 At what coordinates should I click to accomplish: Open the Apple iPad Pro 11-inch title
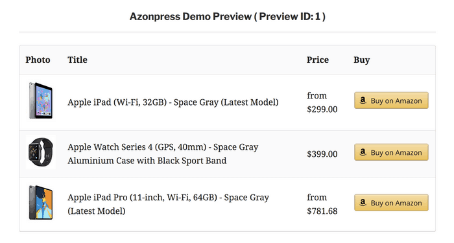pyautogui.click(x=168, y=204)
